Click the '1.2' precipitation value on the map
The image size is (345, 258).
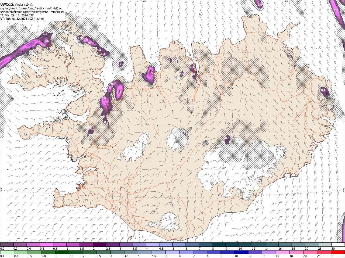pos(43,45)
